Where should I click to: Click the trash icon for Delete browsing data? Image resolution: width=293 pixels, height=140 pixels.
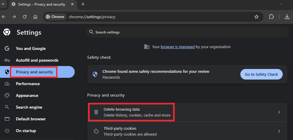(96, 112)
